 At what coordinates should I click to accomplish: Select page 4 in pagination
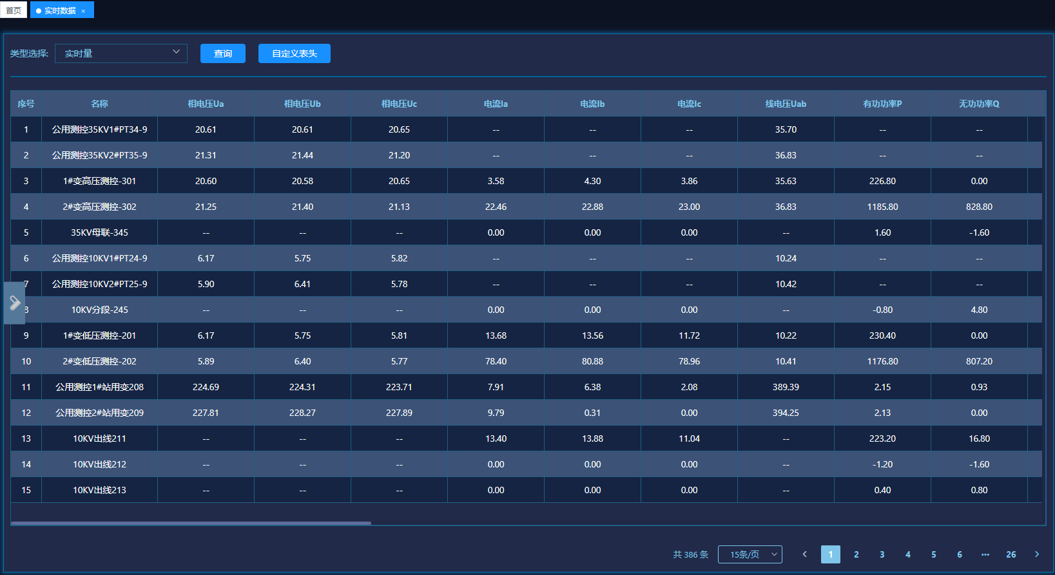(907, 554)
